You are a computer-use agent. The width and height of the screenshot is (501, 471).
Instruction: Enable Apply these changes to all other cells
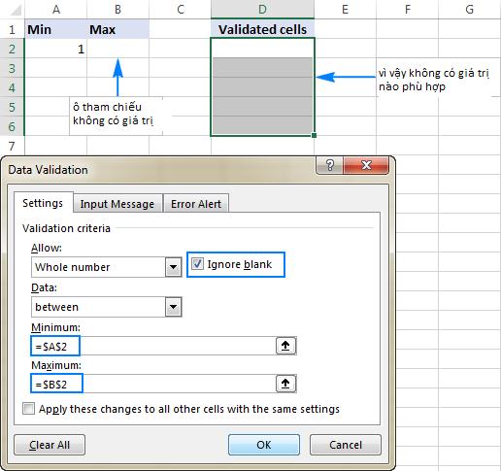coord(28,409)
